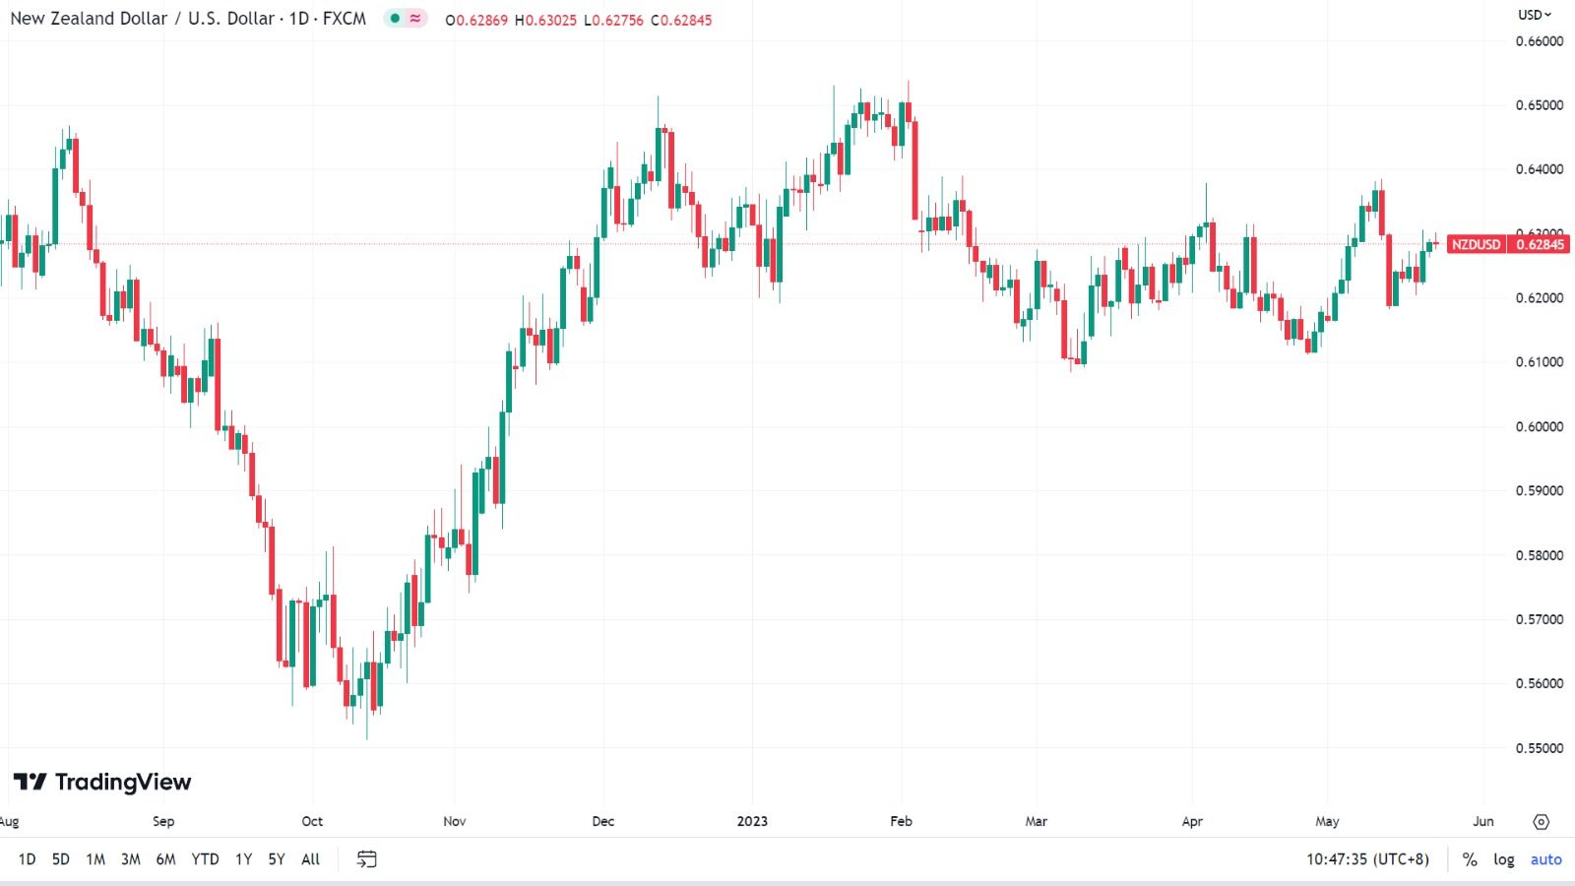Click the 0.60000 price axis label
Screen dimensions: 1575x886
(x=1540, y=426)
